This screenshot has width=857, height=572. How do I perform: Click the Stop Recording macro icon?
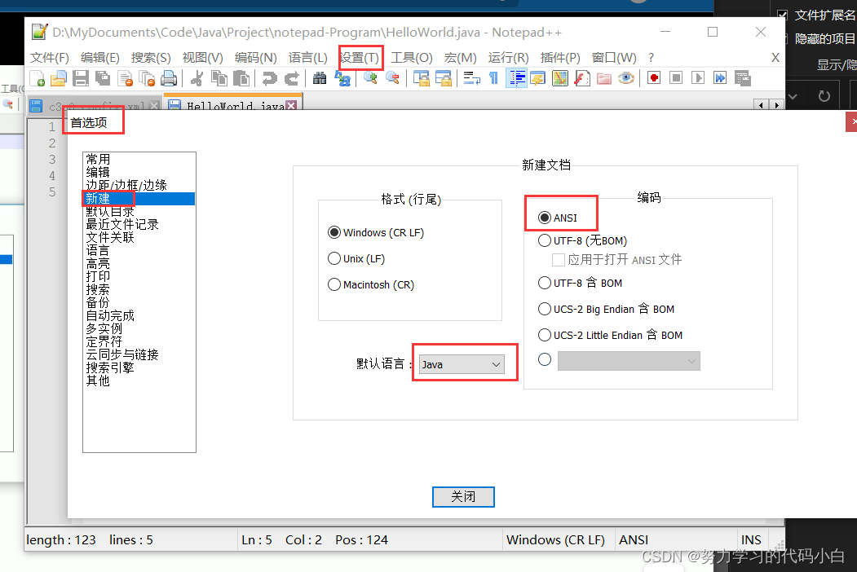click(x=676, y=78)
